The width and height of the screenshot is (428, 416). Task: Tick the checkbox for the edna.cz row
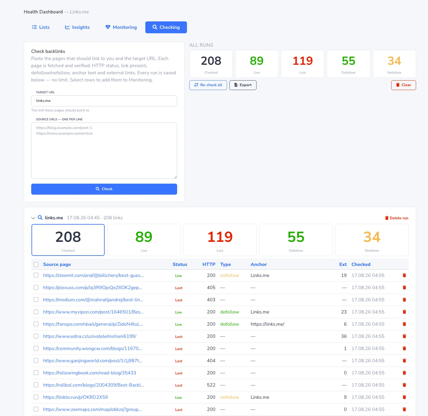point(36,336)
